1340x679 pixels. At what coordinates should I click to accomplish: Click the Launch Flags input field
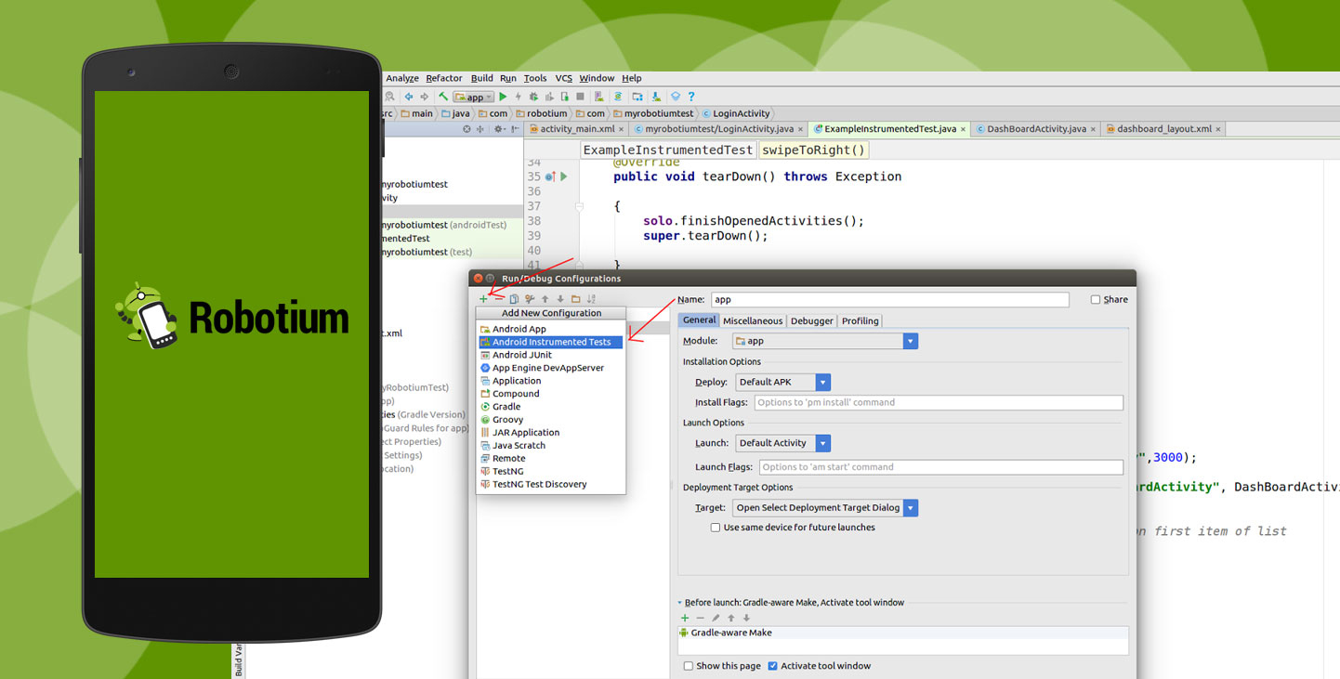(x=941, y=467)
